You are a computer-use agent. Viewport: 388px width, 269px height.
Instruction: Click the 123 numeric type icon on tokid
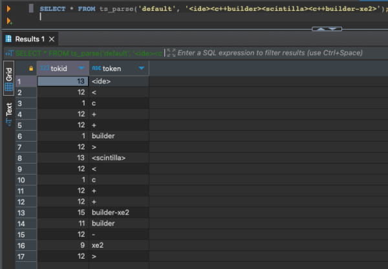(x=45, y=68)
